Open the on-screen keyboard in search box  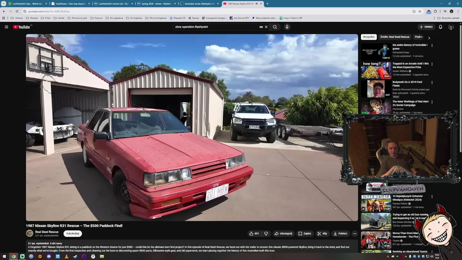coord(261,27)
